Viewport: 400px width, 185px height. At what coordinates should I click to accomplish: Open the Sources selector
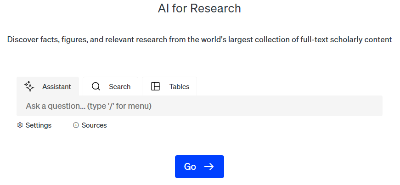[90, 125]
